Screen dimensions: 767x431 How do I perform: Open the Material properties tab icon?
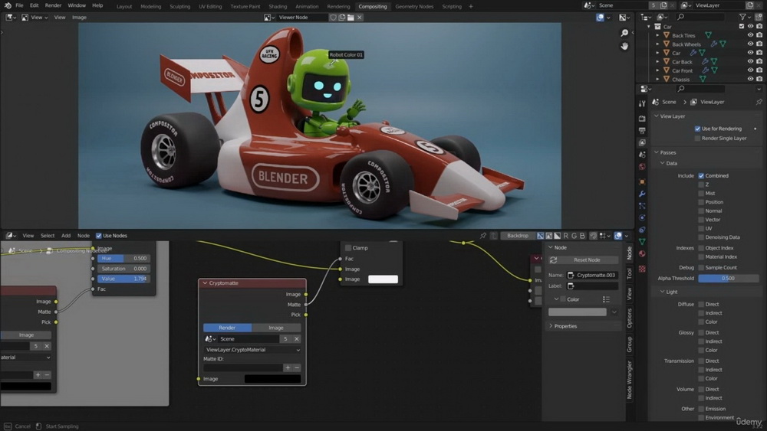point(642,254)
